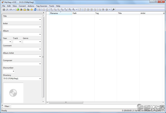The image size is (166, 113).
Task: Click the Undo toolbar icon
Action: 11,10
